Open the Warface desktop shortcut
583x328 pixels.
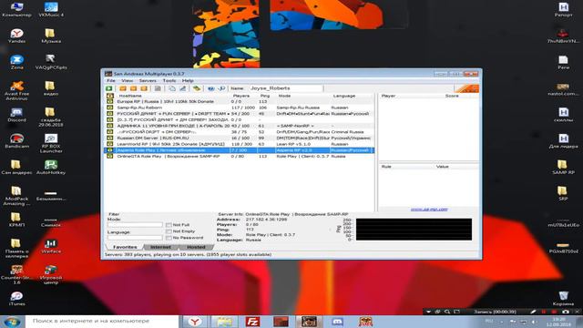point(51,246)
